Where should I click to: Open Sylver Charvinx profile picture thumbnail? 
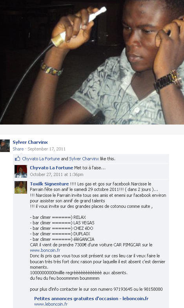(5, 145)
